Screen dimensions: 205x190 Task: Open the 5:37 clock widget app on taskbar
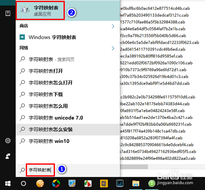point(120,183)
